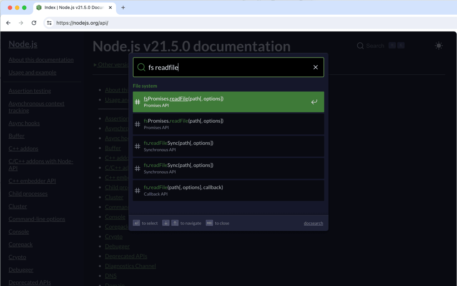Open the Buffer link in the sidebar

[x=16, y=135]
